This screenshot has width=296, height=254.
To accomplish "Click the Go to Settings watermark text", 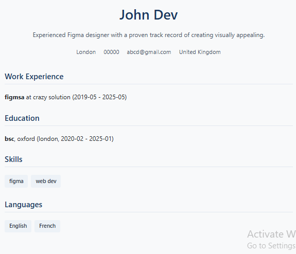I will click(271, 246).
